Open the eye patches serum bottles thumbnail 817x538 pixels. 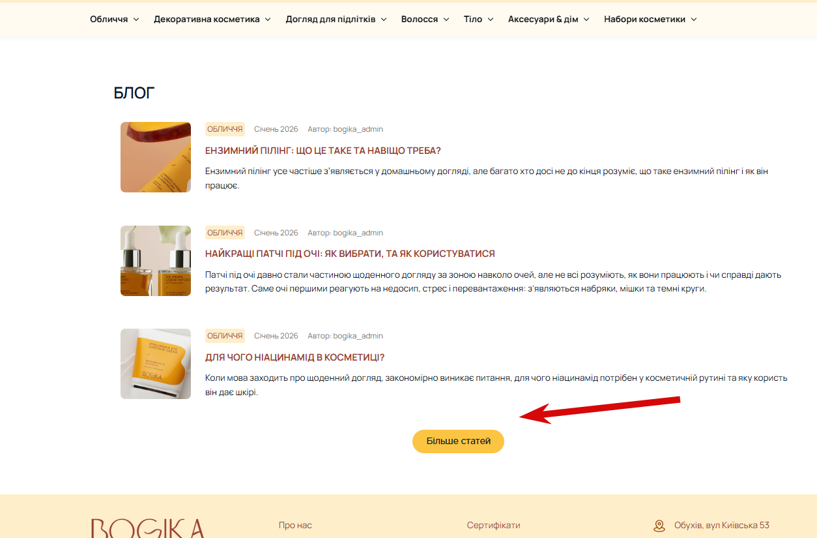(156, 261)
